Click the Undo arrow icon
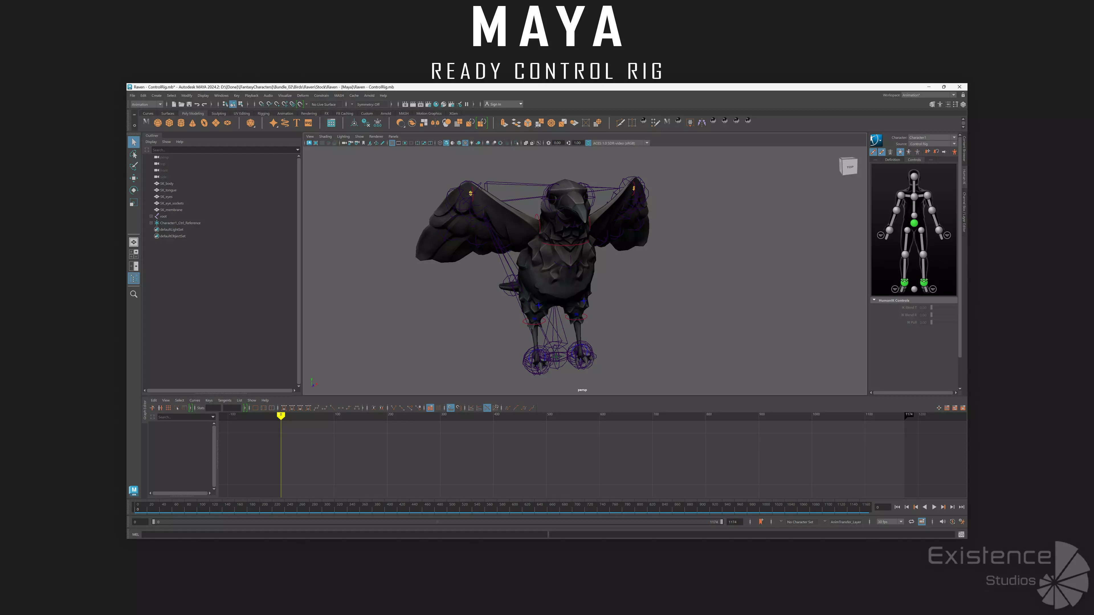This screenshot has width=1094, height=615. pyautogui.click(x=197, y=104)
